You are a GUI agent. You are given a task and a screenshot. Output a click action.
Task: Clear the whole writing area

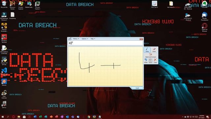pyautogui.click(x=155, y=61)
